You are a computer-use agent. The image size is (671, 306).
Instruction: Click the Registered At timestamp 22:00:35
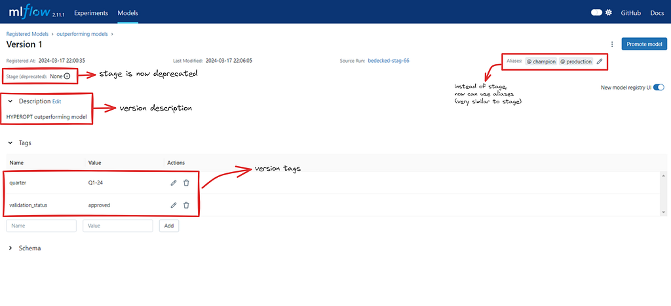coord(62,61)
